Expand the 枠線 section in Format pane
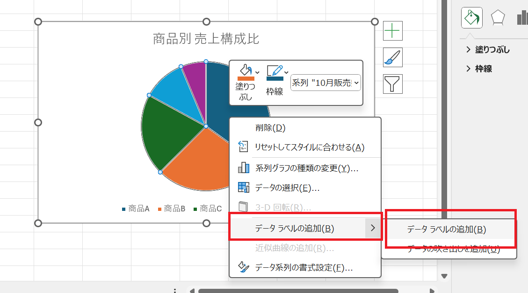 [x=484, y=69]
